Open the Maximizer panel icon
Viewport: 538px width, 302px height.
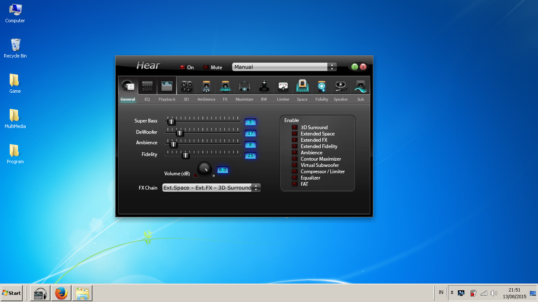click(x=244, y=86)
